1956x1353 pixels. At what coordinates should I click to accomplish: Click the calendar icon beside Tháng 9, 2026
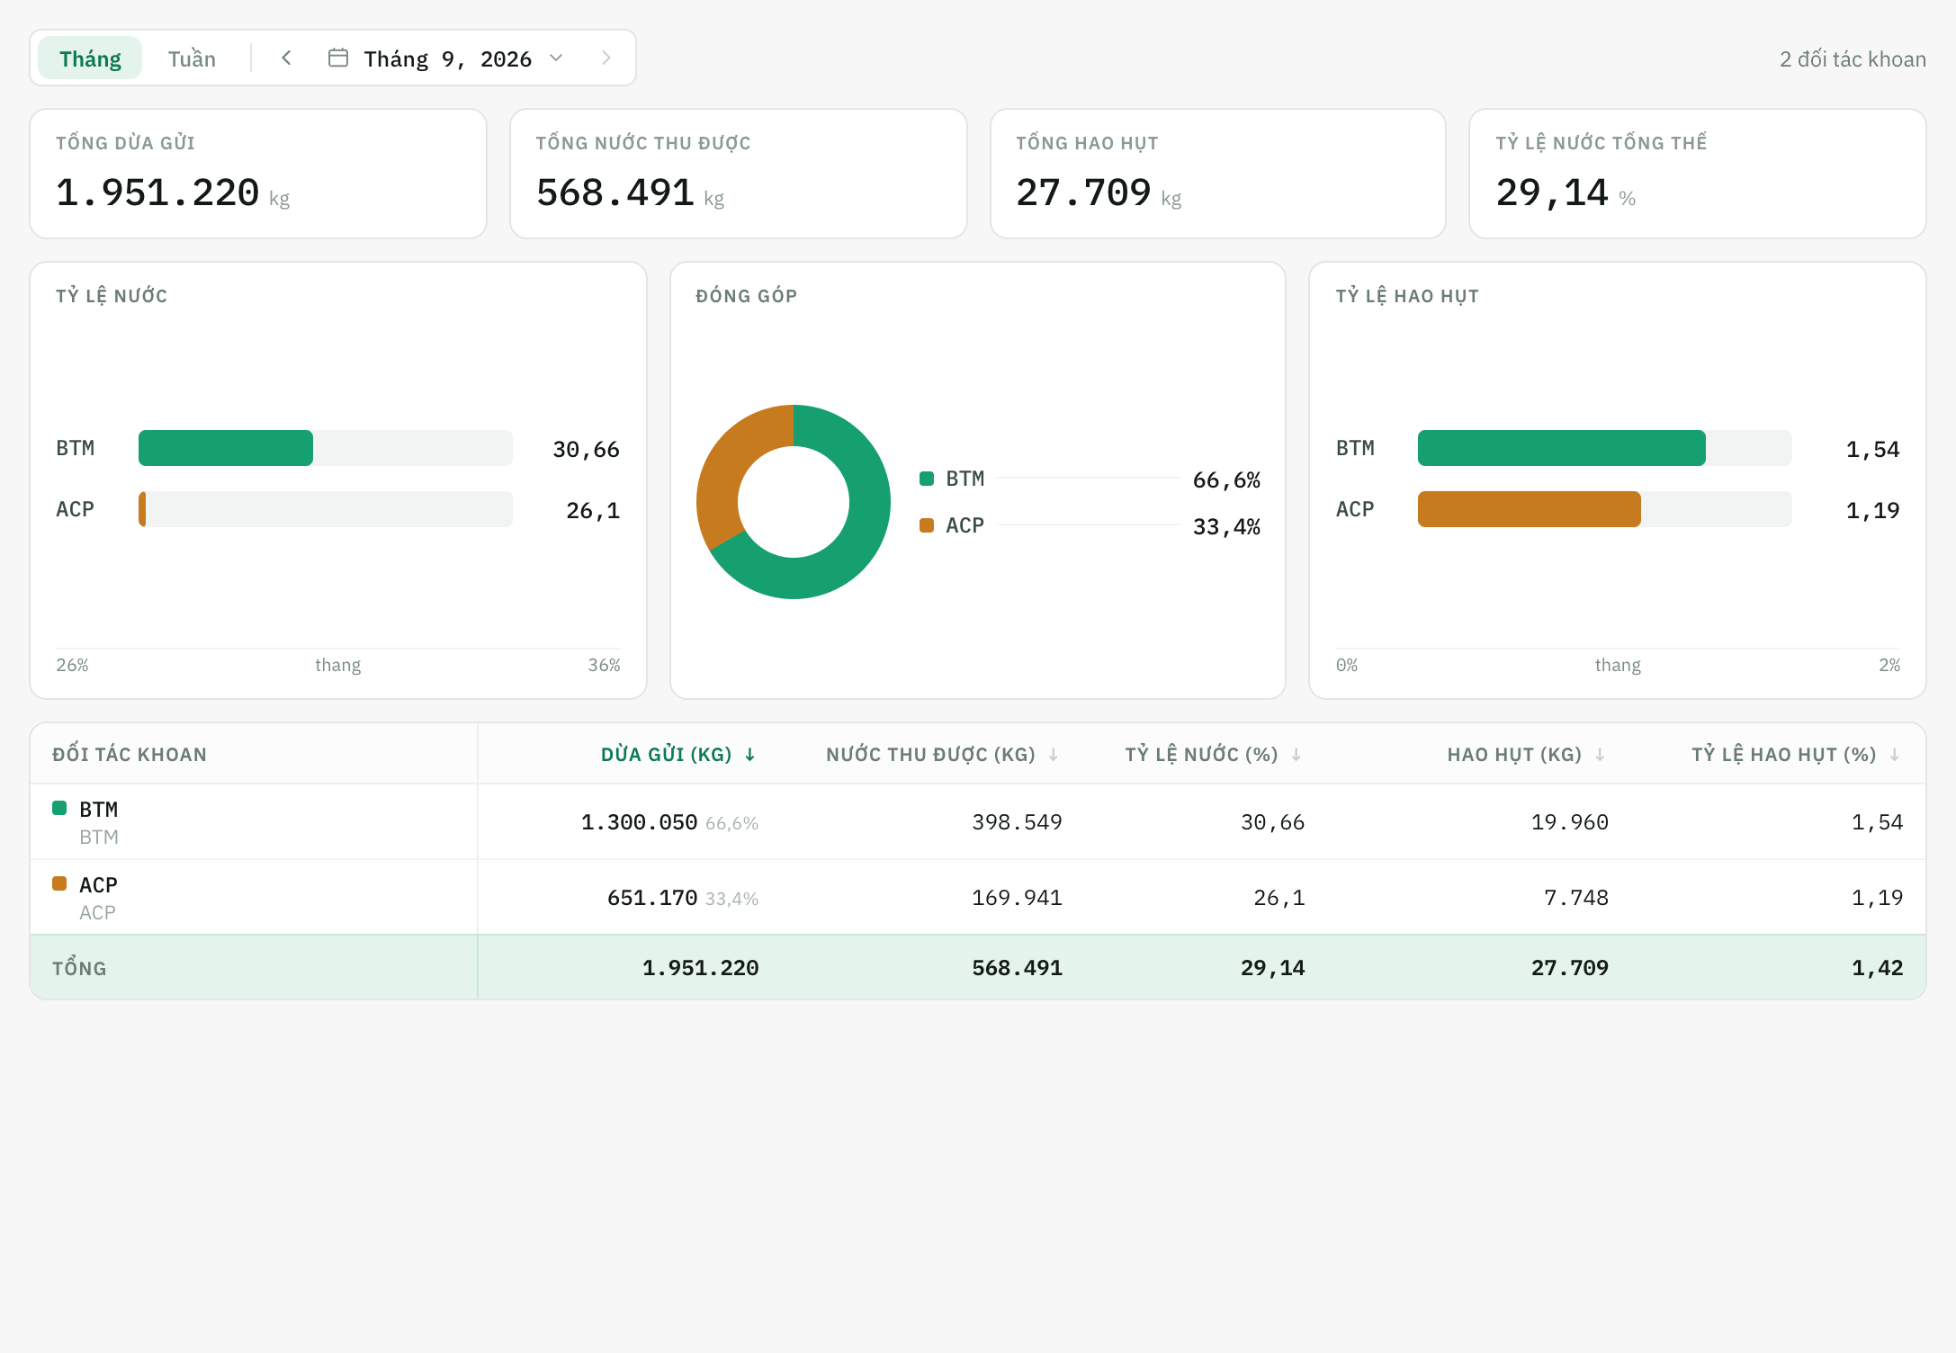[x=338, y=58]
